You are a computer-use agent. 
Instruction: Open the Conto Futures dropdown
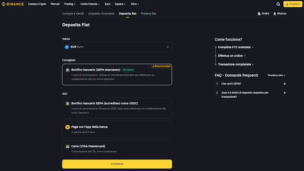coord(90,4)
